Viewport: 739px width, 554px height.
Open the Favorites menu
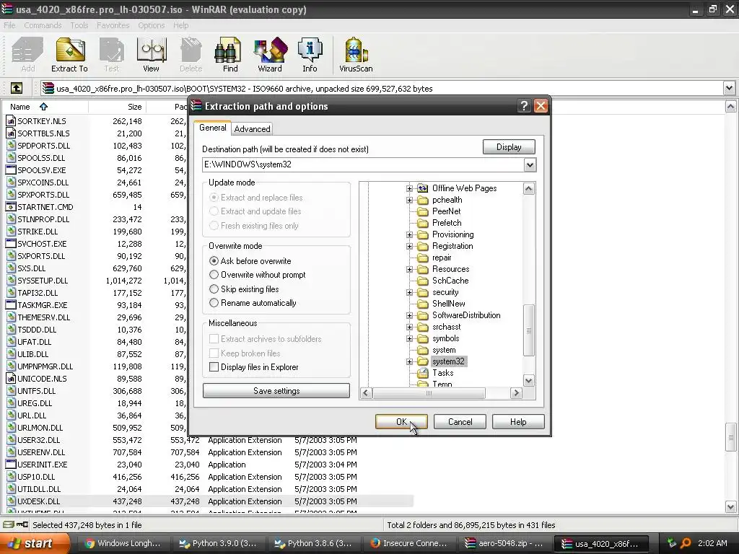pyautogui.click(x=113, y=25)
